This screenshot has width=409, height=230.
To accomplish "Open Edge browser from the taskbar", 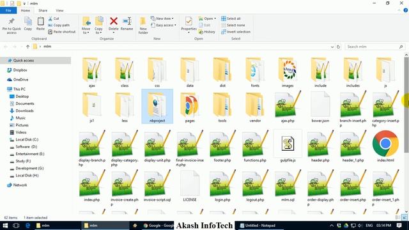I will click(27, 226).
